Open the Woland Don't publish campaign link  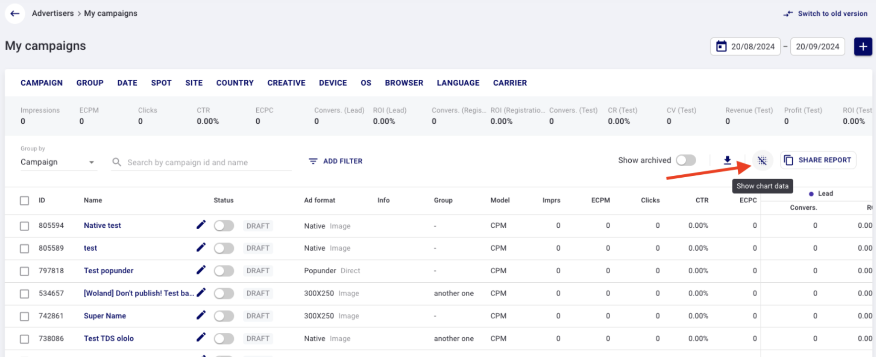tap(139, 293)
